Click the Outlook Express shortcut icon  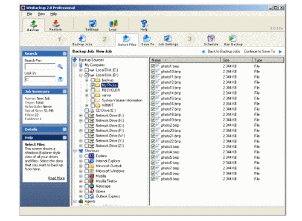[x=92, y=196]
